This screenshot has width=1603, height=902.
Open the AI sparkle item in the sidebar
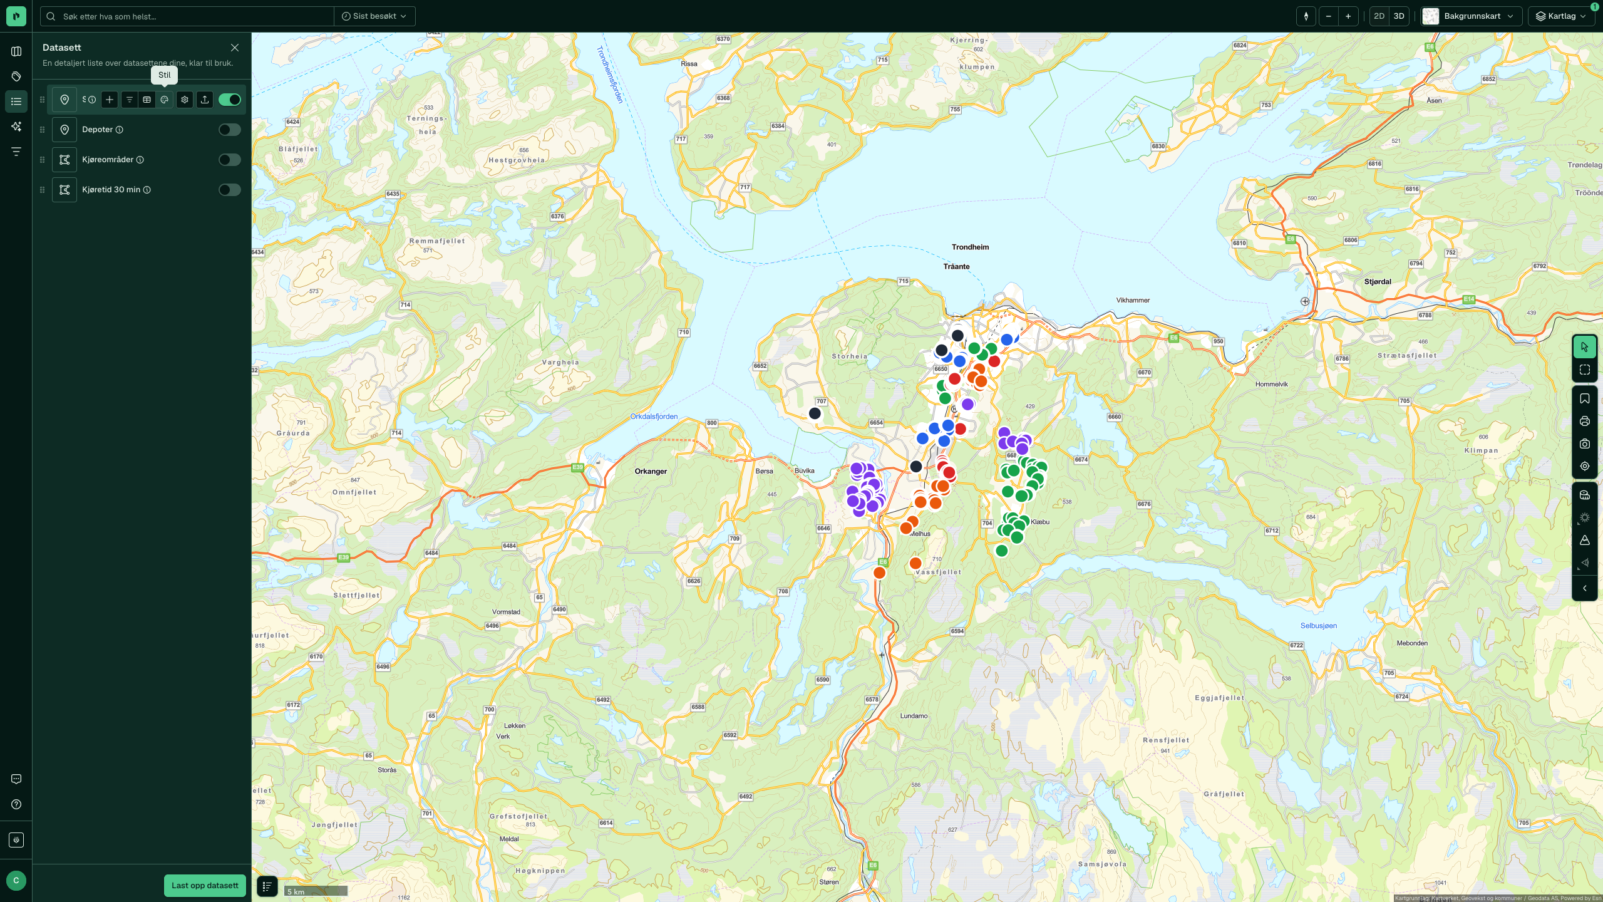(16, 127)
